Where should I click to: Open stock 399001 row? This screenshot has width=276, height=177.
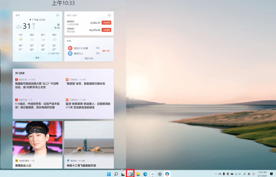(x=89, y=30)
